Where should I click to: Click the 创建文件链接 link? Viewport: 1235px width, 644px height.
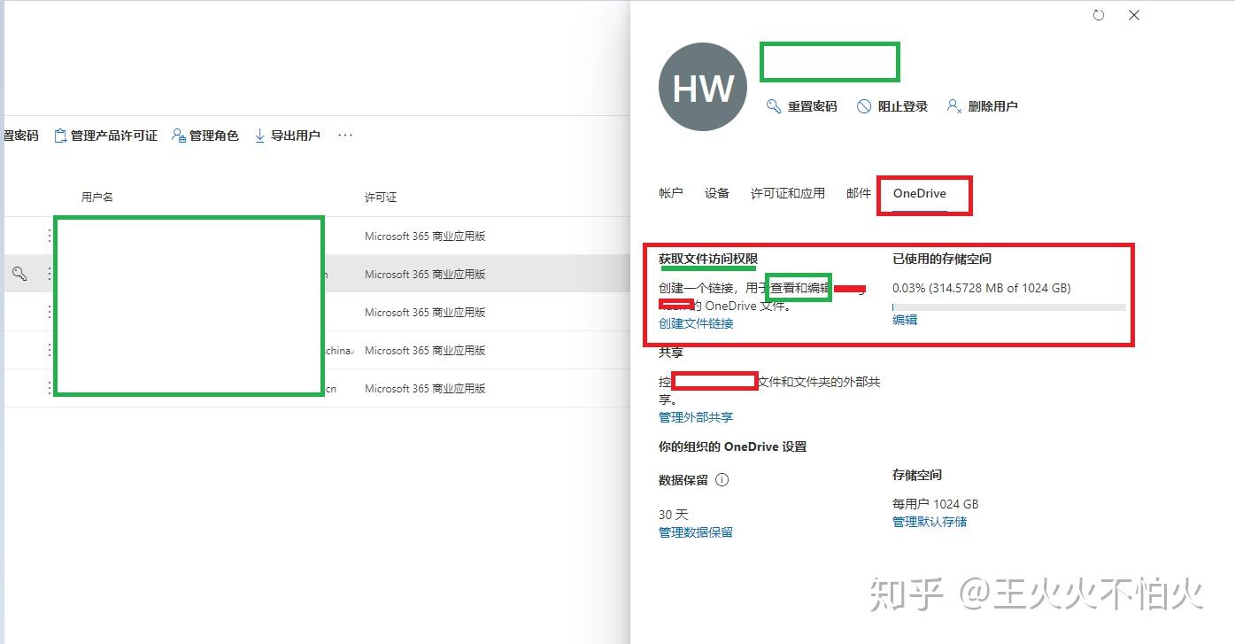pyautogui.click(x=696, y=323)
